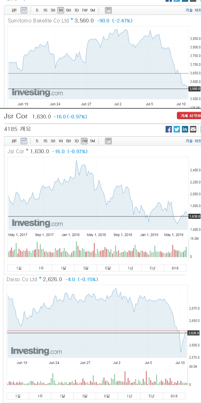Click candlestick icon in Jsr Cor toolbar
The width and height of the screenshot is (201, 403).
tap(14, 141)
